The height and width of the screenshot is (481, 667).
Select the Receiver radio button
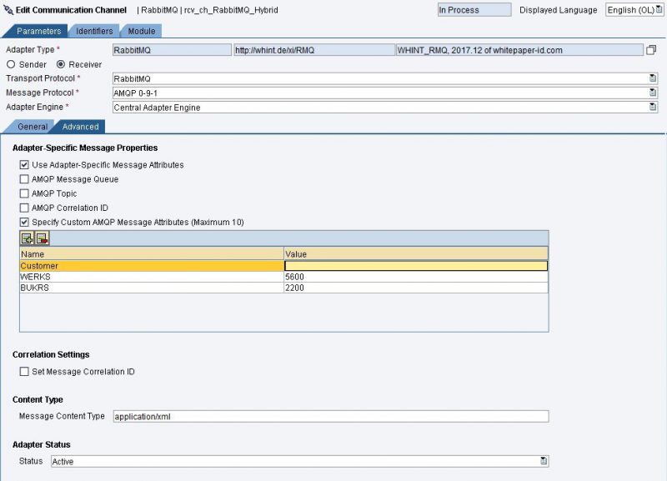61,64
